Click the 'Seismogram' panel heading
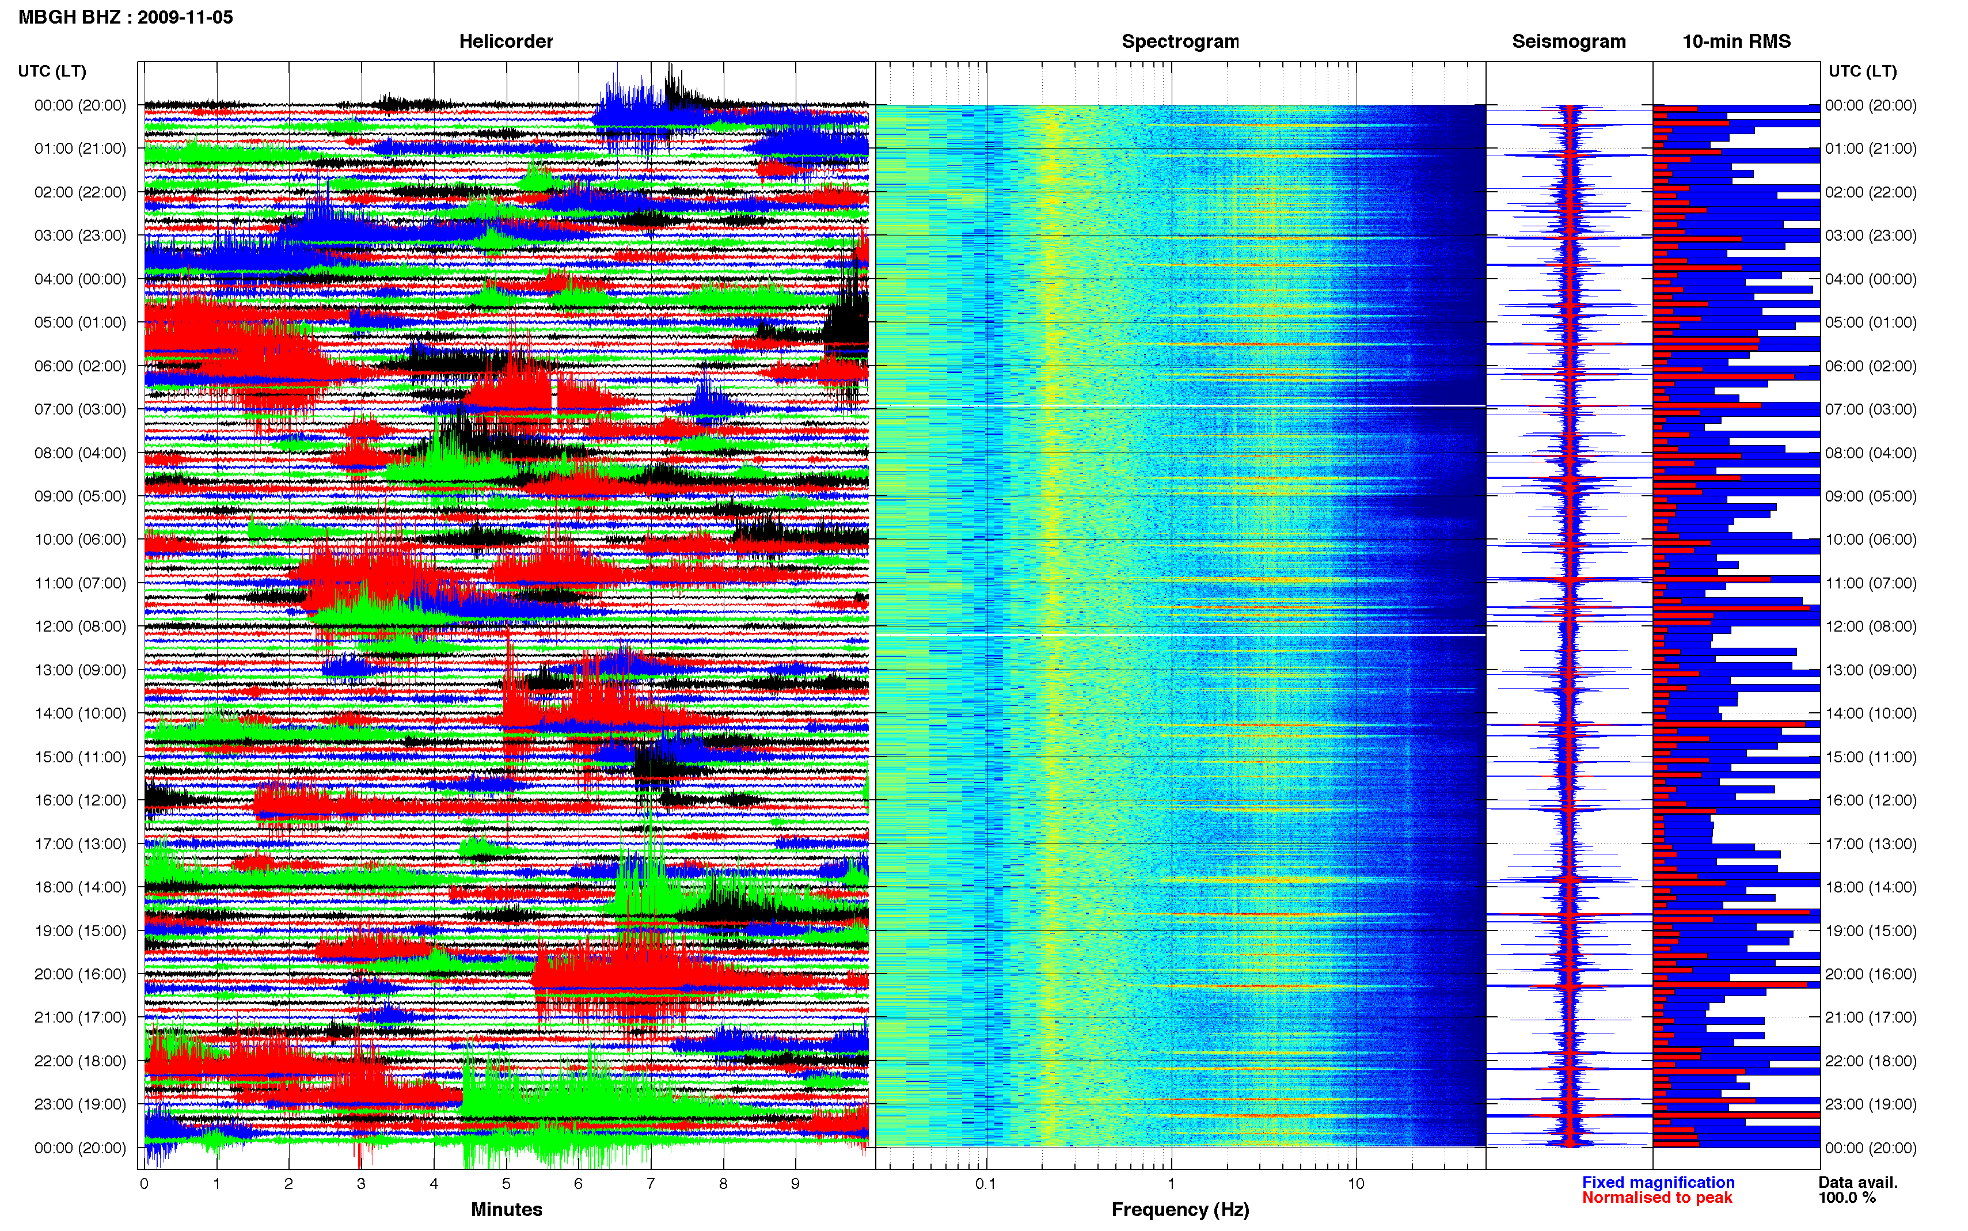 click(x=1568, y=41)
